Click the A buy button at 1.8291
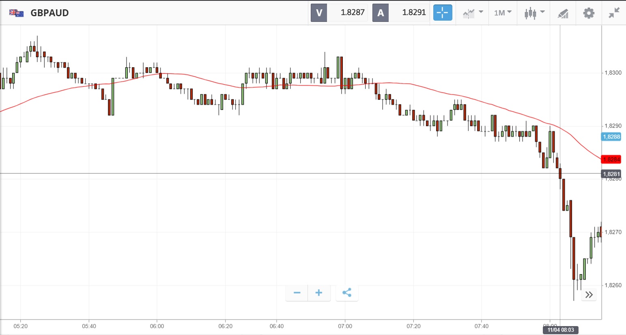626x335 pixels. (x=401, y=13)
